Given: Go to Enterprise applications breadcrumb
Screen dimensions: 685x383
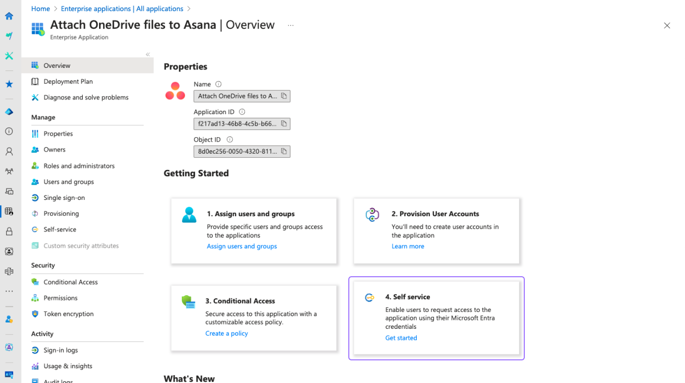Looking at the screenshot, I should (x=122, y=9).
